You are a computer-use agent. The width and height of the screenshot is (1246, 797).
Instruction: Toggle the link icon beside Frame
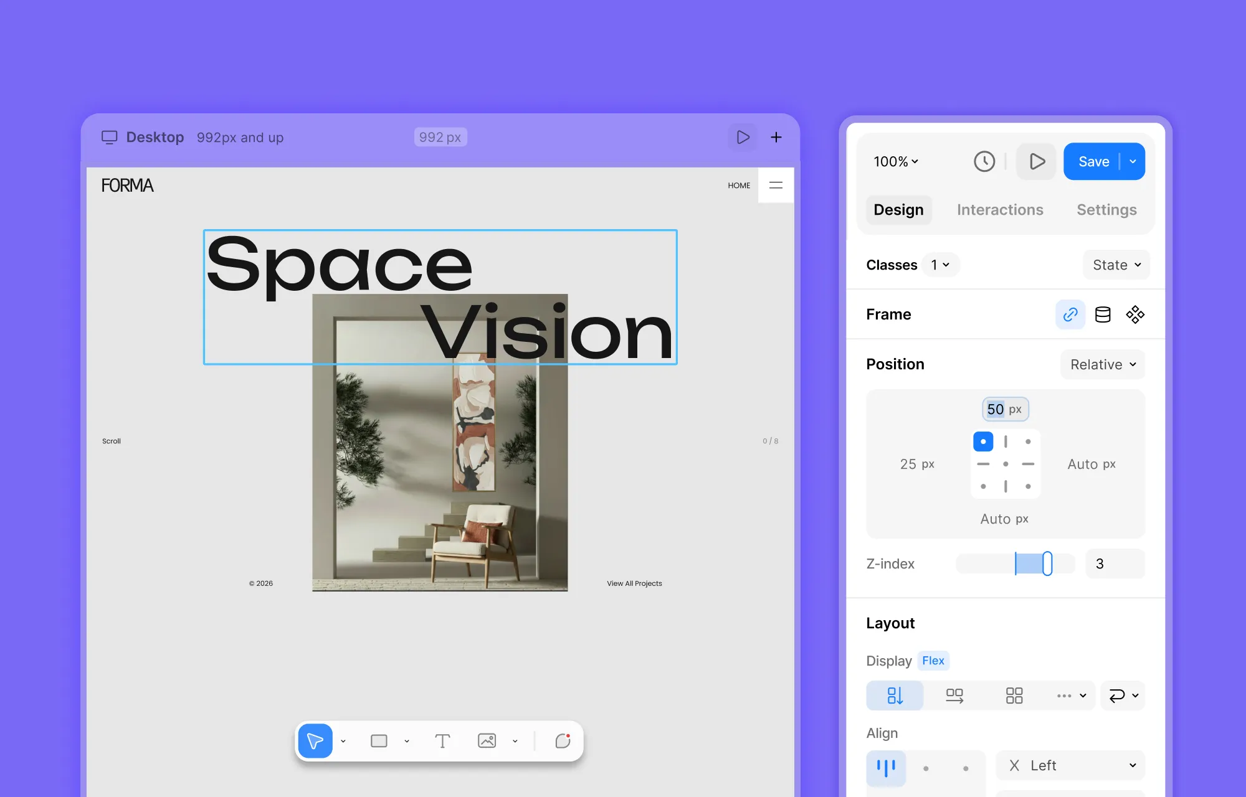coord(1070,314)
